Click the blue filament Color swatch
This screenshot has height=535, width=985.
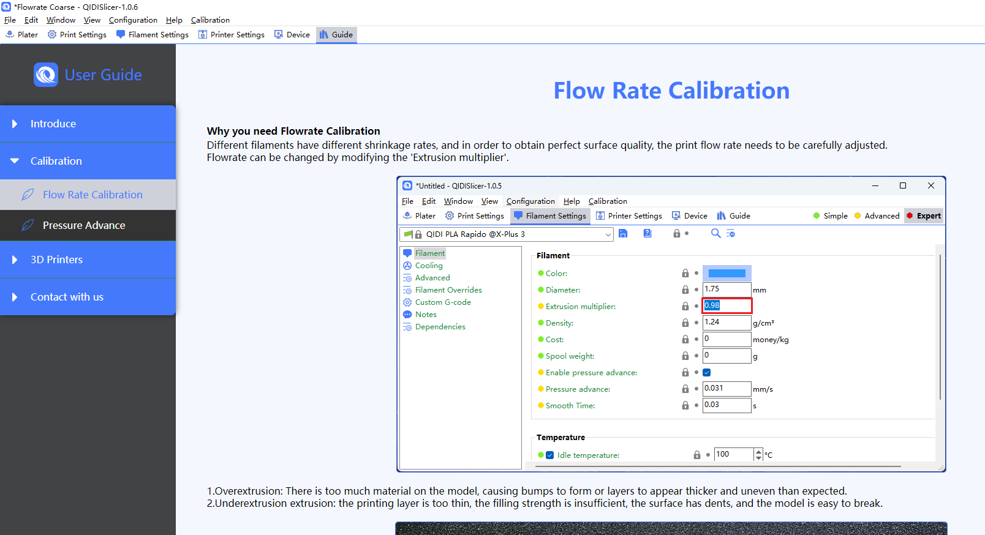[727, 274]
